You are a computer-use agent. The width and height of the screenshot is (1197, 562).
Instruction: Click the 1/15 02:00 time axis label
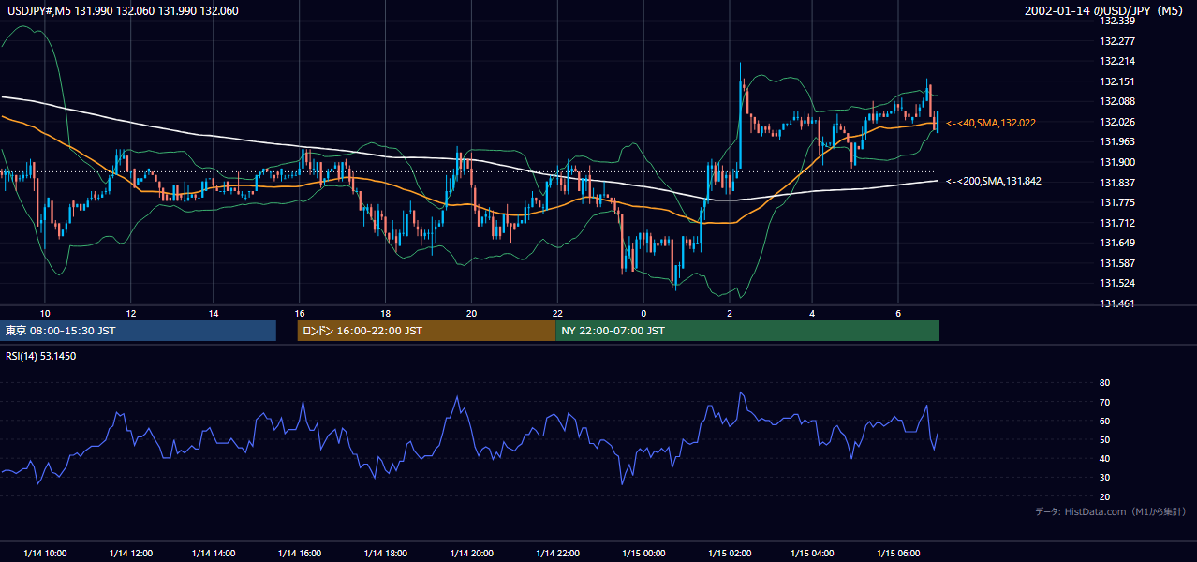pyautogui.click(x=730, y=554)
